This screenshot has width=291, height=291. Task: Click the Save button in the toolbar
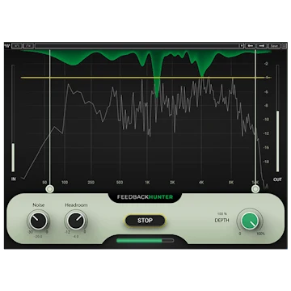click(x=274, y=46)
